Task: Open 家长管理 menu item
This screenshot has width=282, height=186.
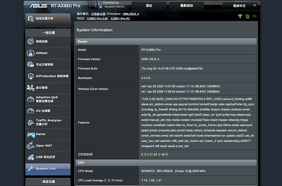Action: click(48, 88)
